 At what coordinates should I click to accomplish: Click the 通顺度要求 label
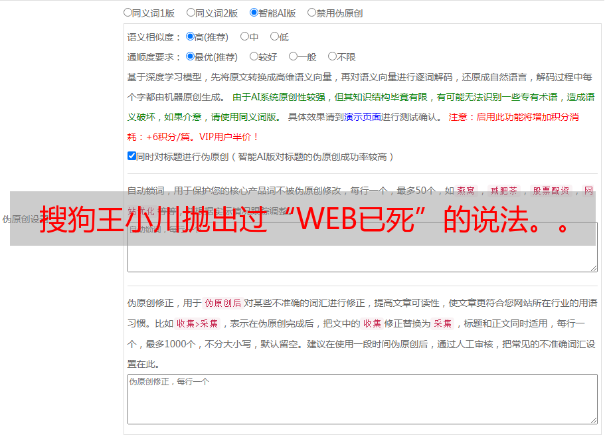[153, 57]
